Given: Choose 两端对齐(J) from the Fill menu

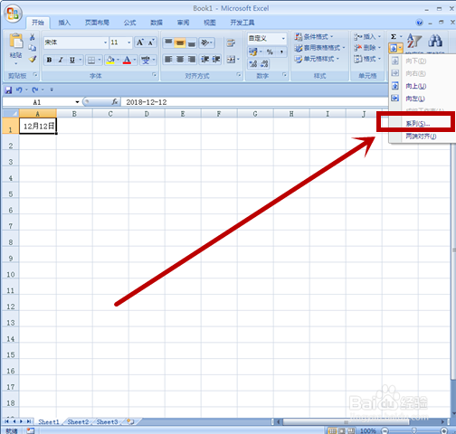Looking at the screenshot, I should click(423, 137).
